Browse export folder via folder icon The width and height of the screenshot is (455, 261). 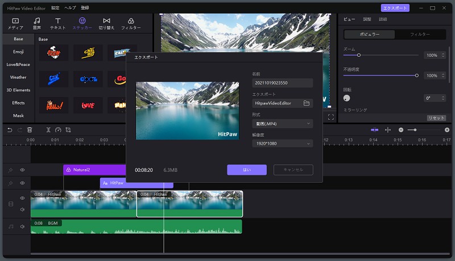pyautogui.click(x=307, y=103)
